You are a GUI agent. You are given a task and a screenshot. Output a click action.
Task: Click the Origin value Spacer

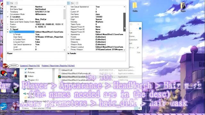point(99,19)
